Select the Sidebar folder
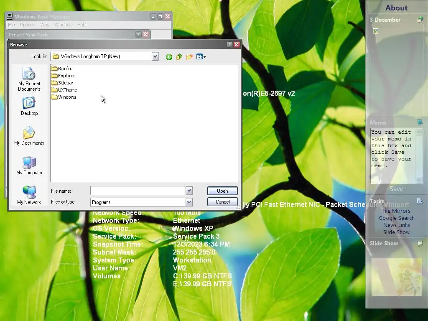 point(62,83)
